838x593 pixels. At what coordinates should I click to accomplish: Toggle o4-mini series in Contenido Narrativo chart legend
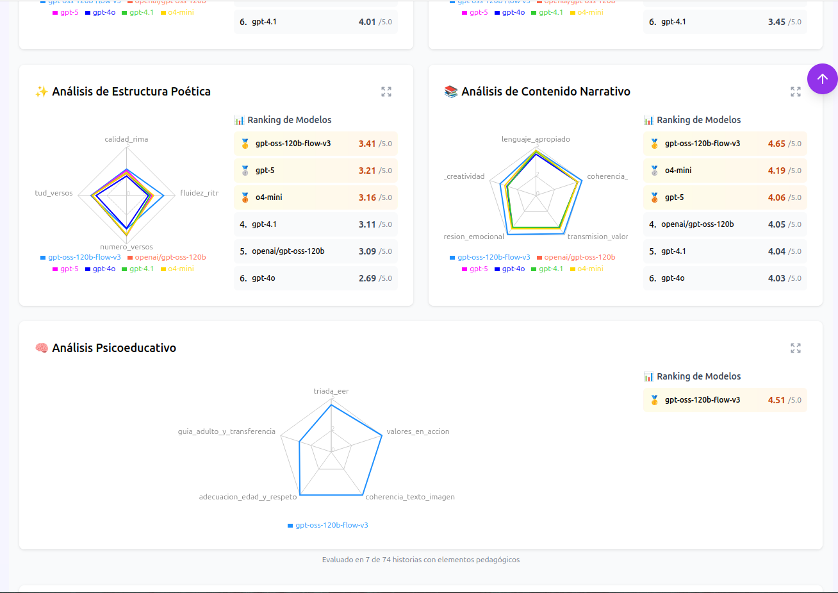pyautogui.click(x=586, y=269)
